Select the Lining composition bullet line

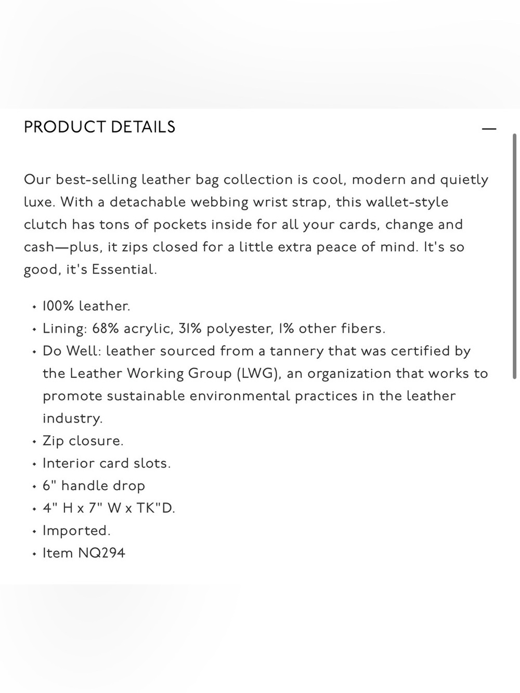(x=214, y=329)
